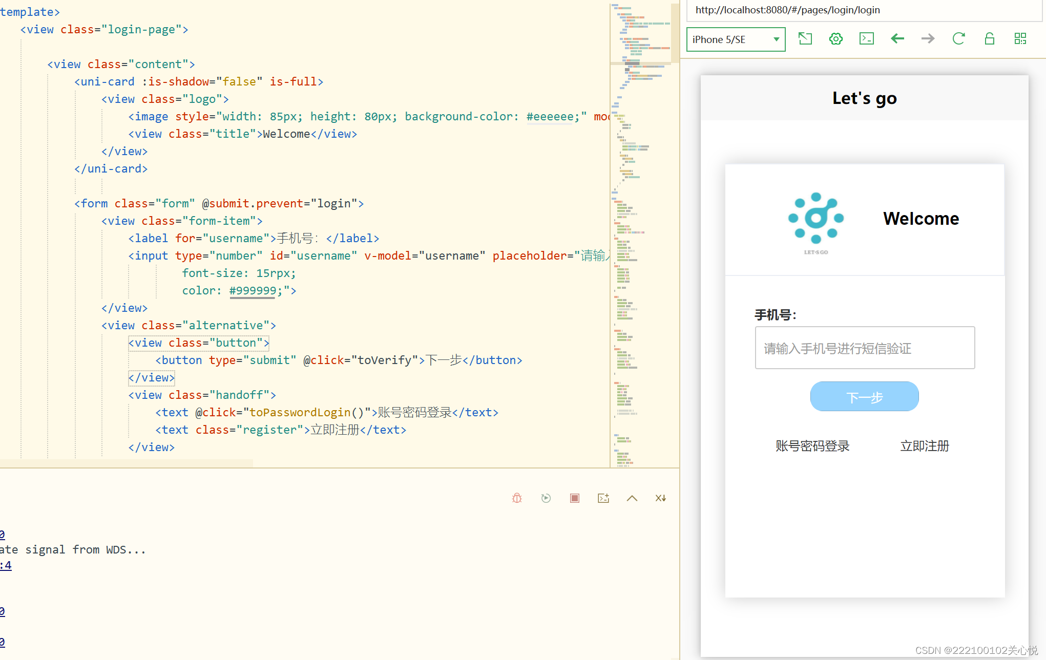Click the open-in-external-window icon in the preview toolbar
1046x660 pixels.
tap(805, 39)
